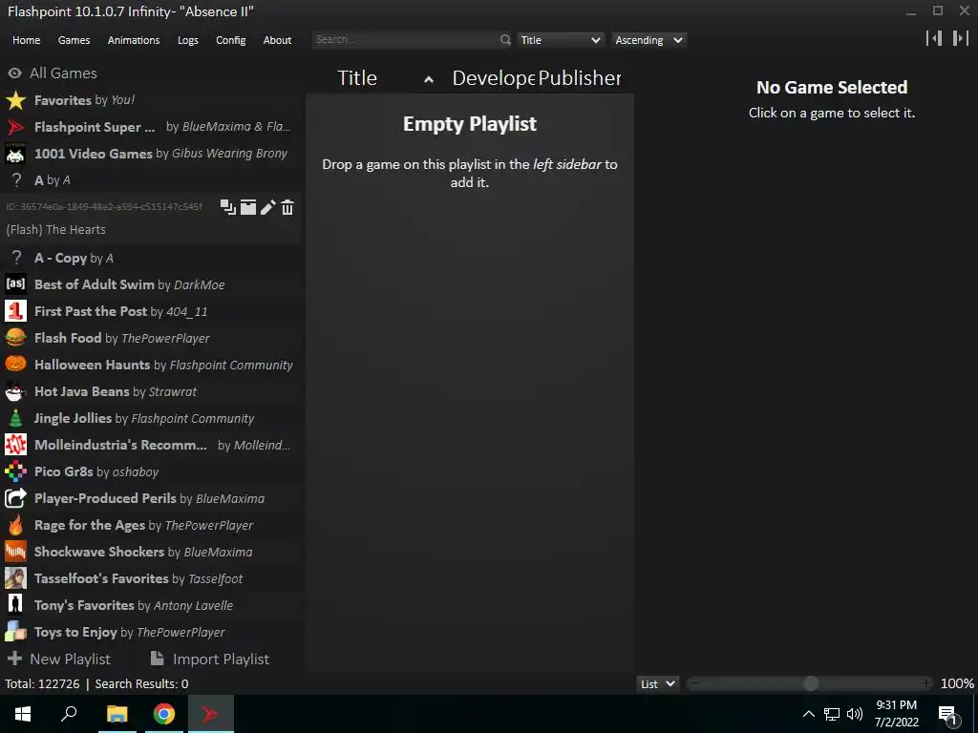Select the 'A - Copy' playlist

pyautogui.click(x=153, y=258)
